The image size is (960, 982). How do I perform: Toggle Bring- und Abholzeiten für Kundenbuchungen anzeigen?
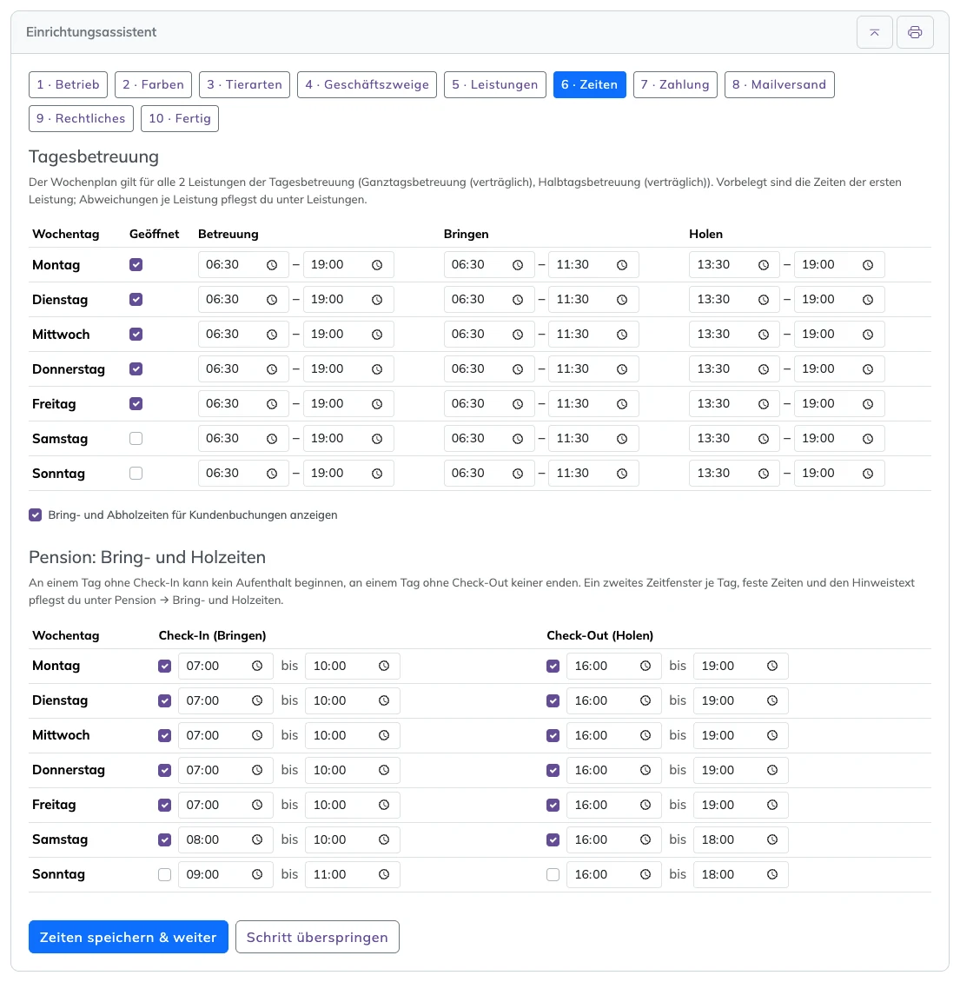(x=35, y=514)
